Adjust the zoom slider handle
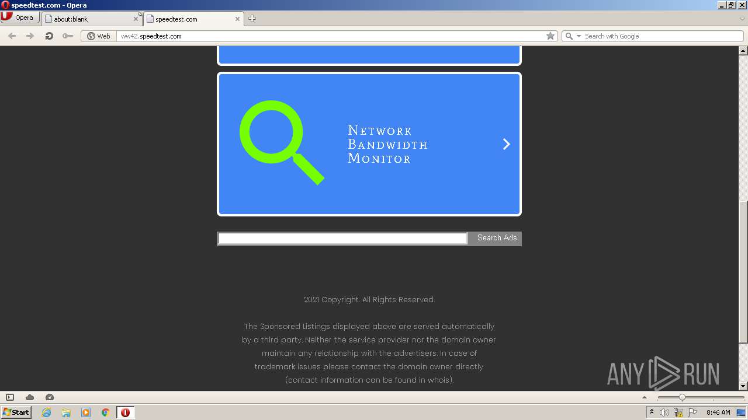This screenshot has height=420, width=748. coord(682,397)
